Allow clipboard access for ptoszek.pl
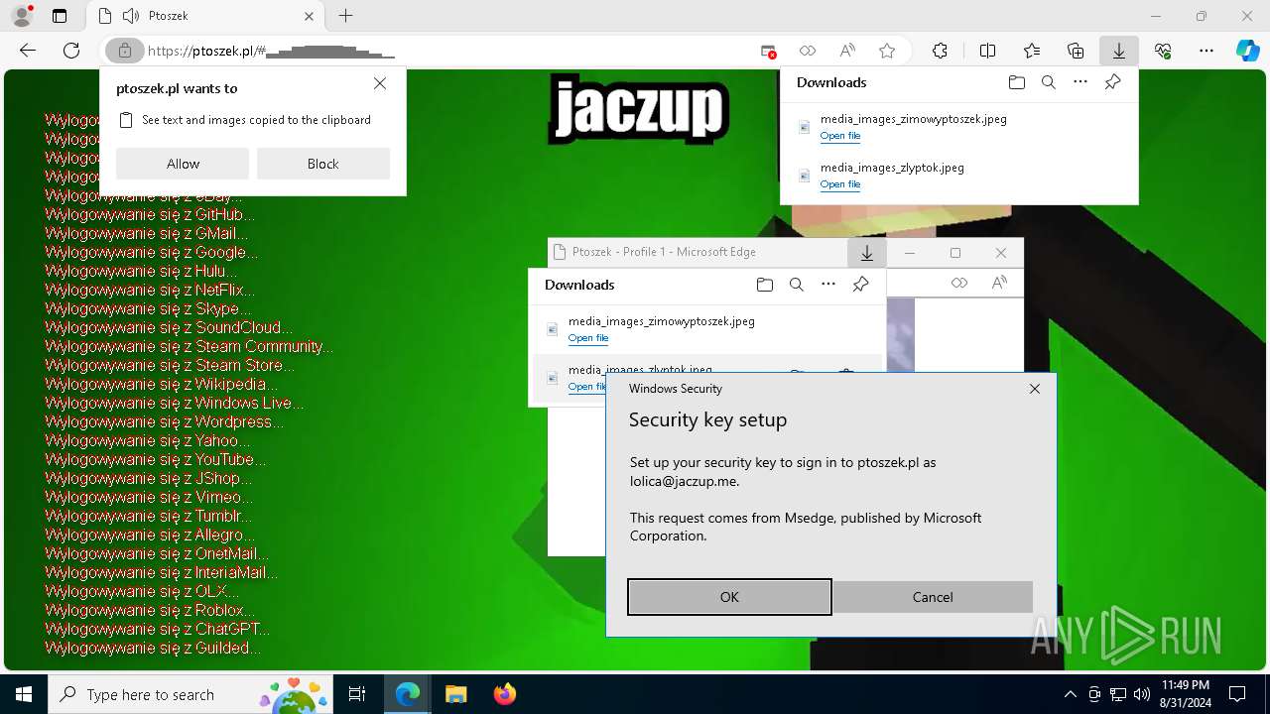The width and height of the screenshot is (1270, 714). tap(183, 164)
